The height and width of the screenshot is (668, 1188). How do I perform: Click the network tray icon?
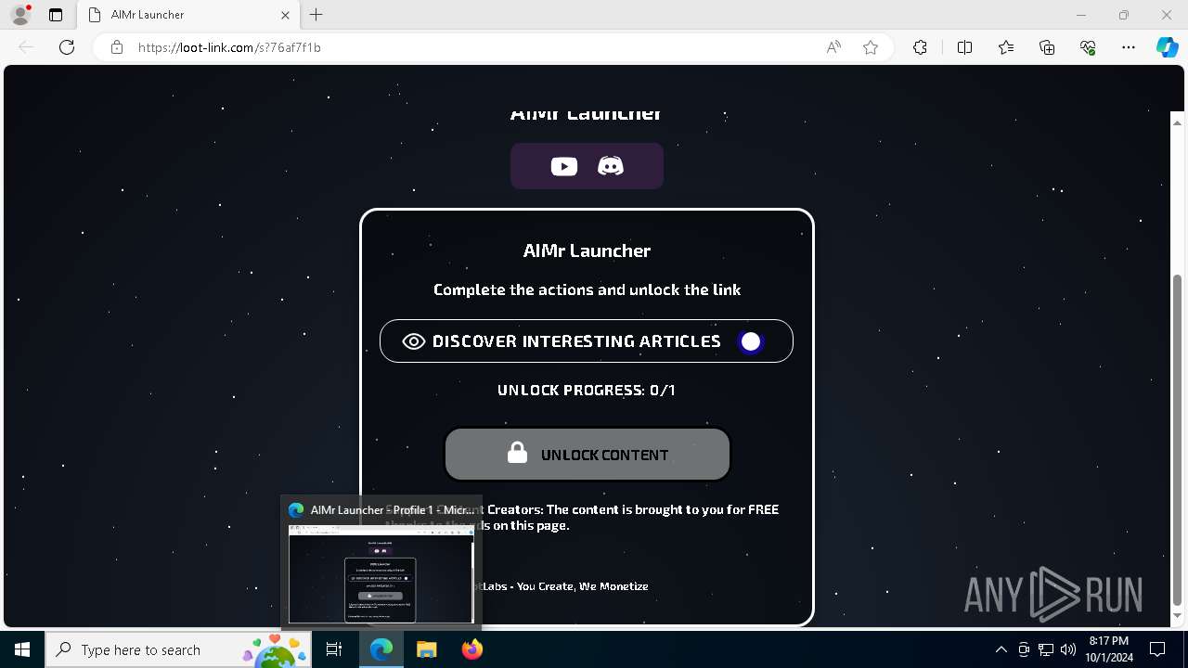[1046, 649]
